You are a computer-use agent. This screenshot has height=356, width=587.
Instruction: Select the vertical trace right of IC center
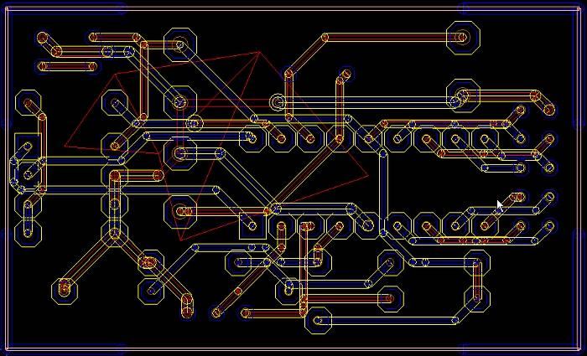[383, 180]
